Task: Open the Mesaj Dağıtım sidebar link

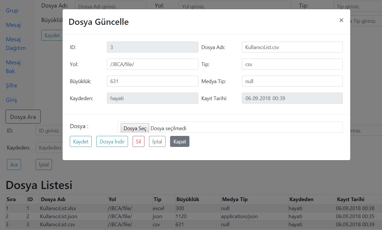Action: coord(16,44)
